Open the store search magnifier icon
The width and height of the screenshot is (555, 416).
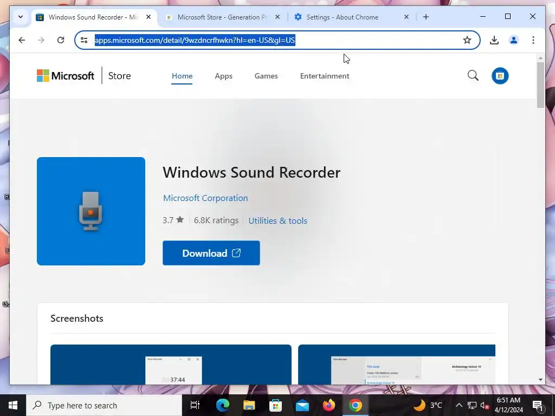pos(473,75)
